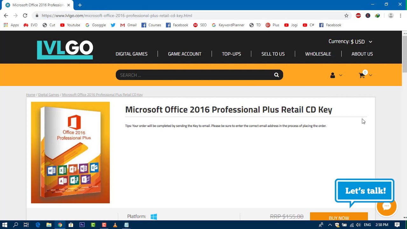
Task: Open the shopping cart dropdown
Action: (x=365, y=75)
